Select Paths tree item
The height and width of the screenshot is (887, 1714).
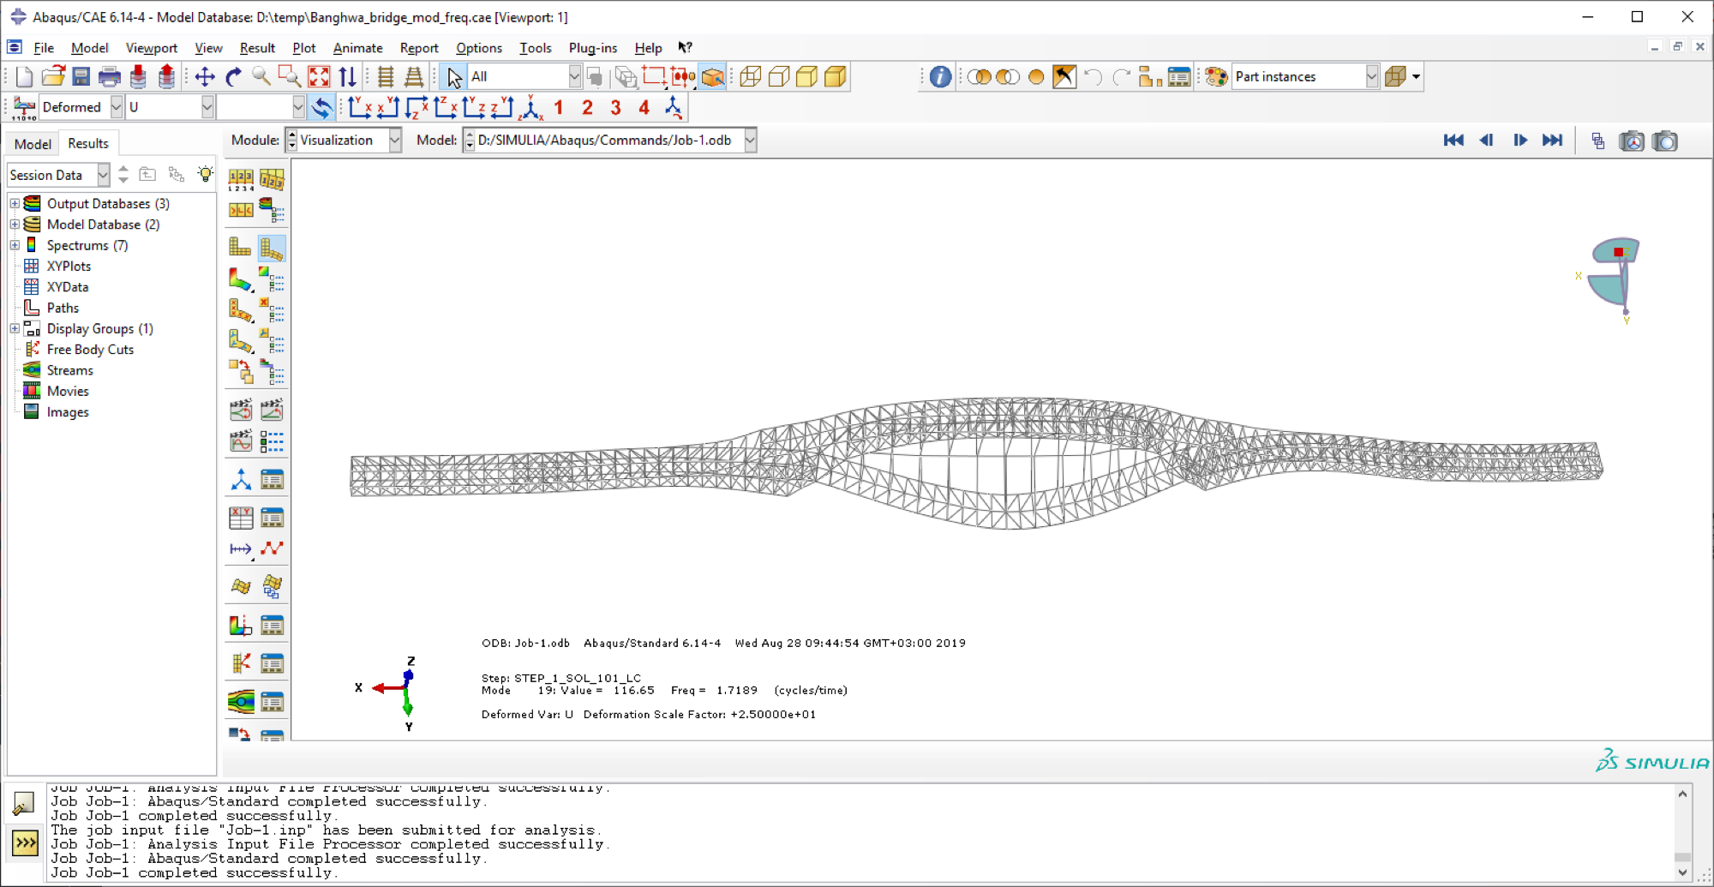tap(63, 308)
